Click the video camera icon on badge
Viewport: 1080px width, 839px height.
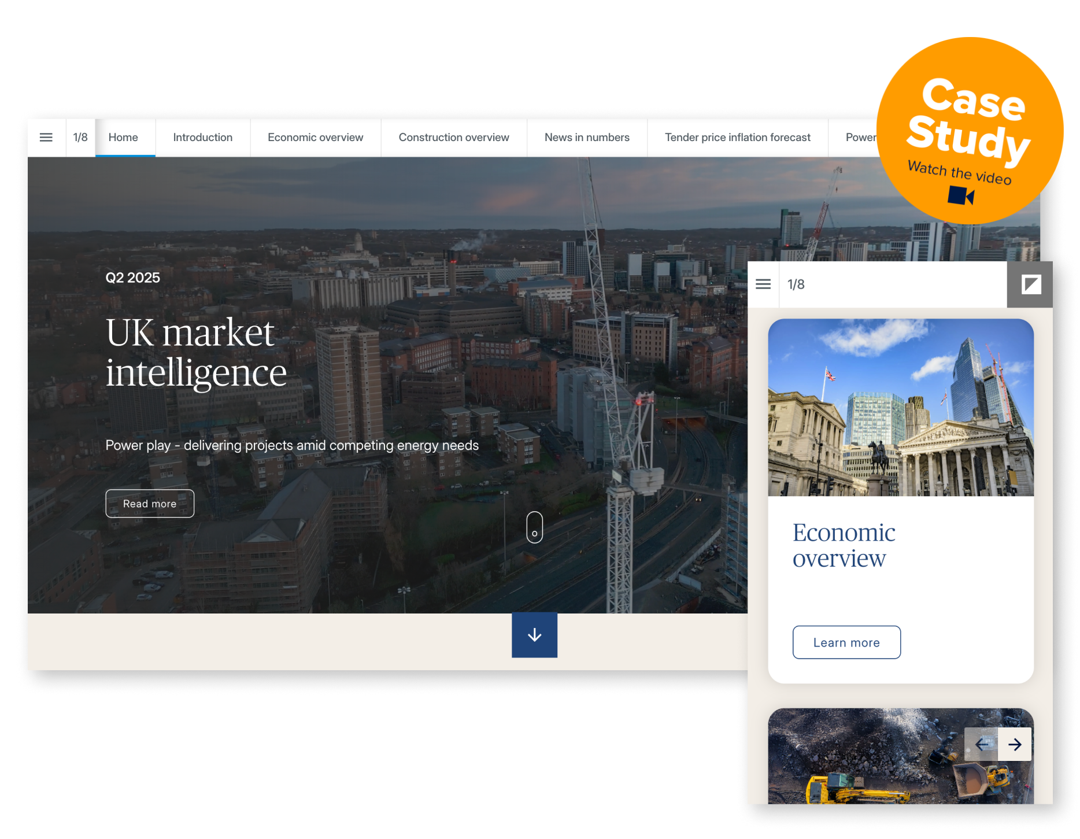click(961, 197)
